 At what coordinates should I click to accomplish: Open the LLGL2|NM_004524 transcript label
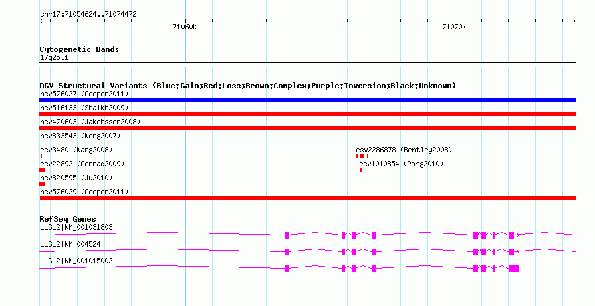[70, 244]
